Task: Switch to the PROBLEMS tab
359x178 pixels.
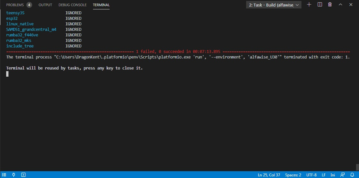Action: 19,5
